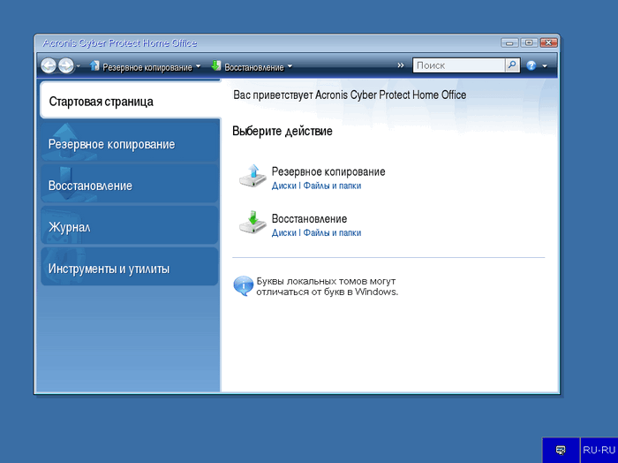
Task: Show more toolbar items via double chevron
Action: tap(401, 65)
